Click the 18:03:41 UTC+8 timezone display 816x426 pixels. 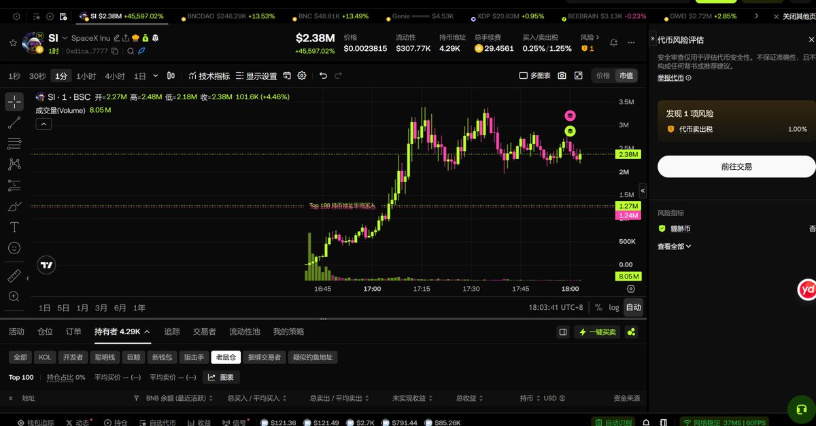click(x=557, y=307)
